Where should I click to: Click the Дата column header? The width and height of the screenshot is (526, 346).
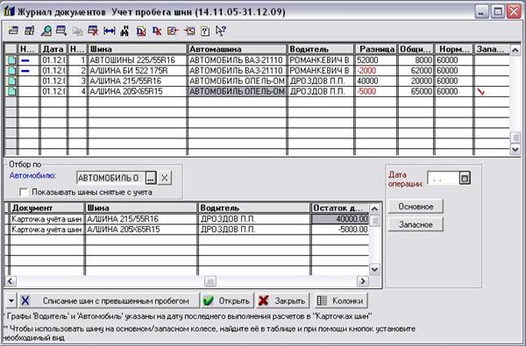53,49
